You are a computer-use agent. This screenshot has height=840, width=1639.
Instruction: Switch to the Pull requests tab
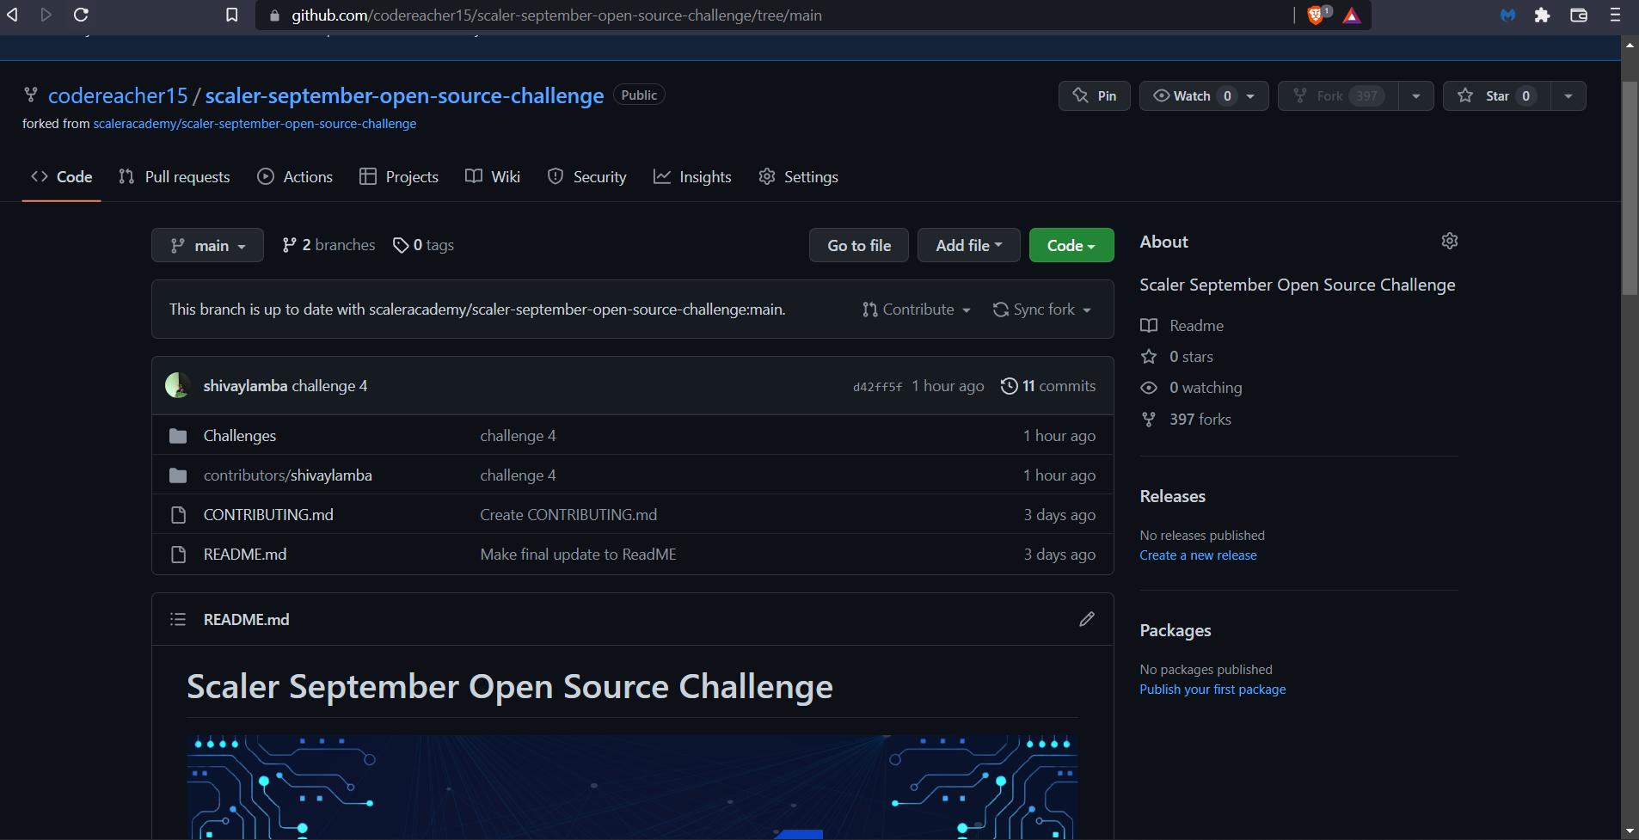(x=174, y=176)
